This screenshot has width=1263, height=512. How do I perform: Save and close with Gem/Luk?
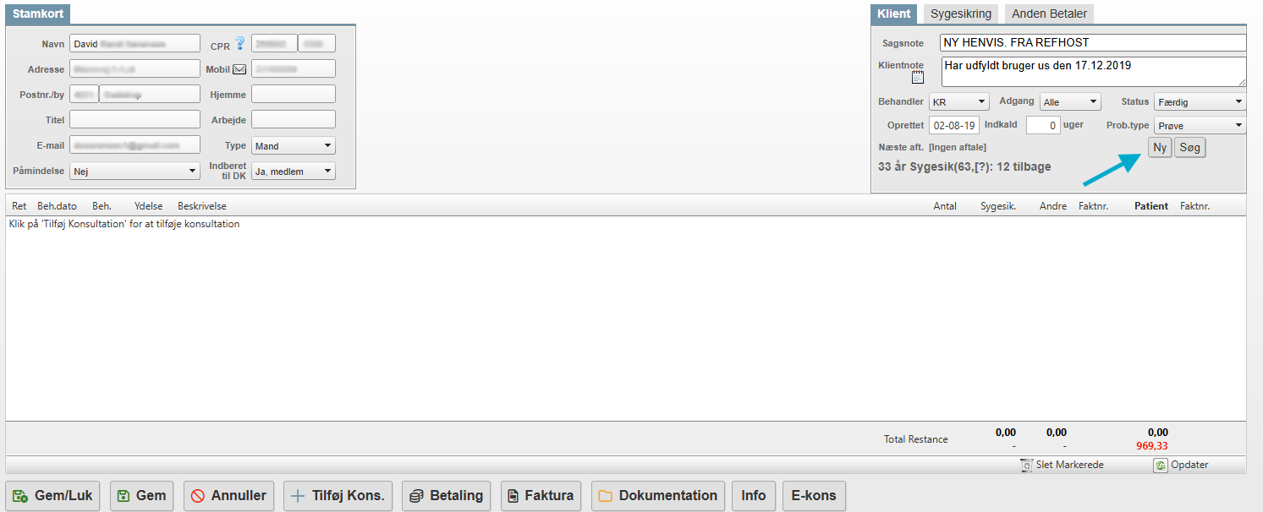54,496
